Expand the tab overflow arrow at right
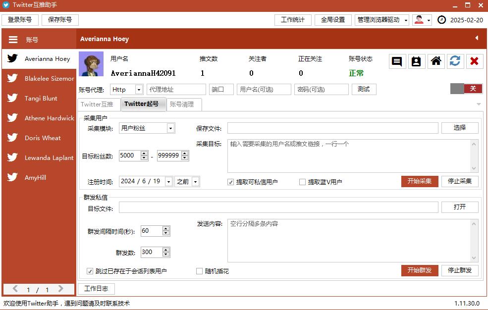488x310 pixels. tap(479, 104)
